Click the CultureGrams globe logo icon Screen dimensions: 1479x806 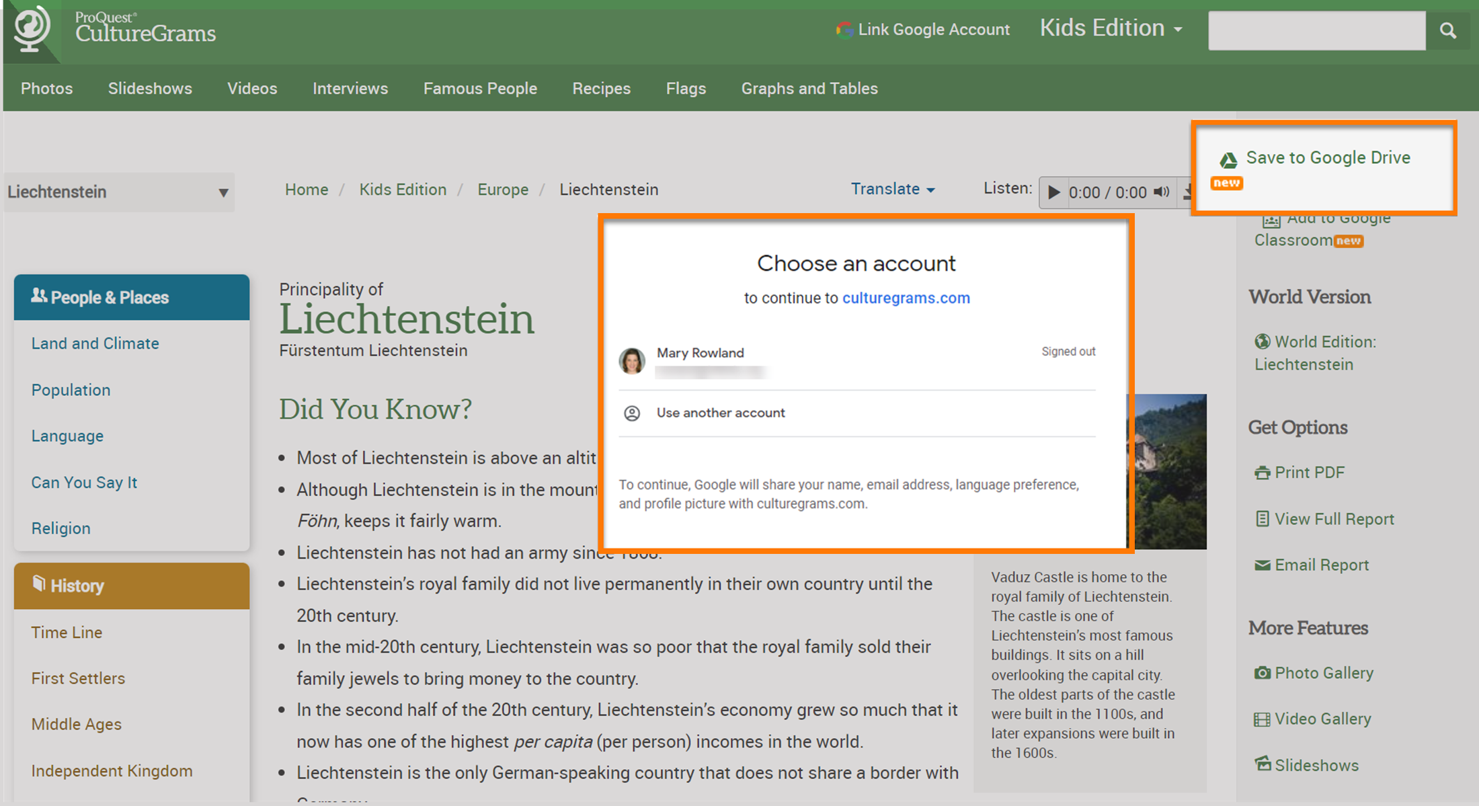click(32, 29)
